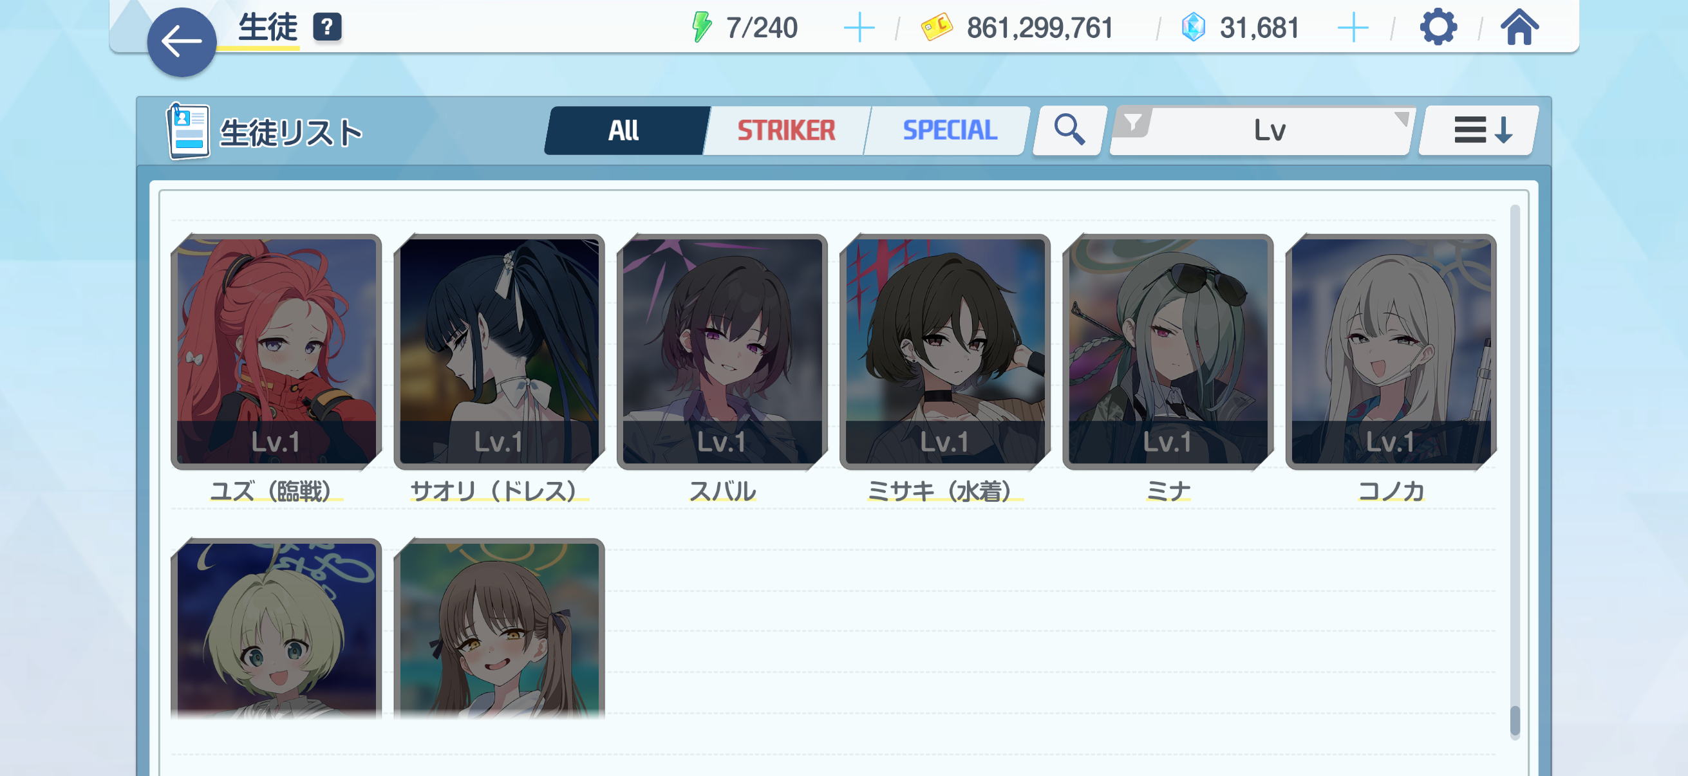Viewport: 1688px width, 776px height.
Task: Open the help question mark icon
Action: point(327,27)
